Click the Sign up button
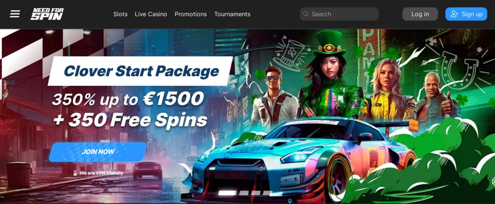Screen dimensions: 495x204 (466, 14)
